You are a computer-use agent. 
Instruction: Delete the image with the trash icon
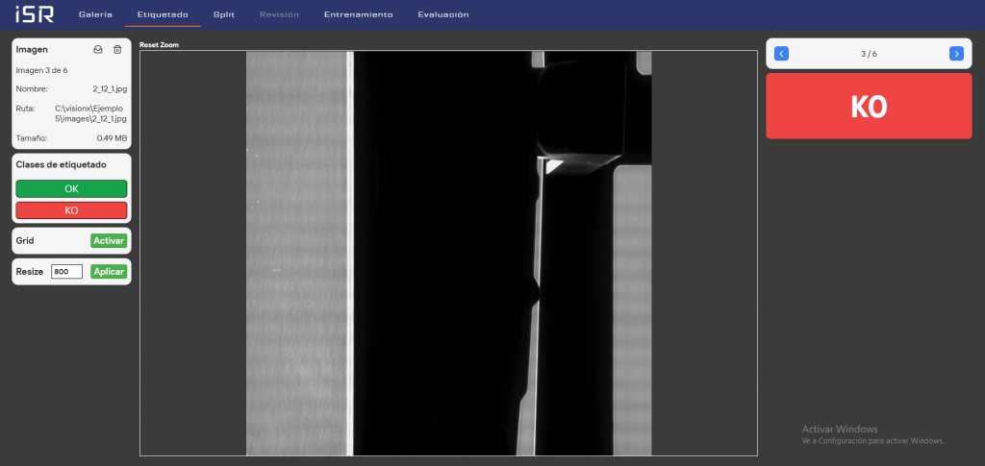tap(117, 49)
